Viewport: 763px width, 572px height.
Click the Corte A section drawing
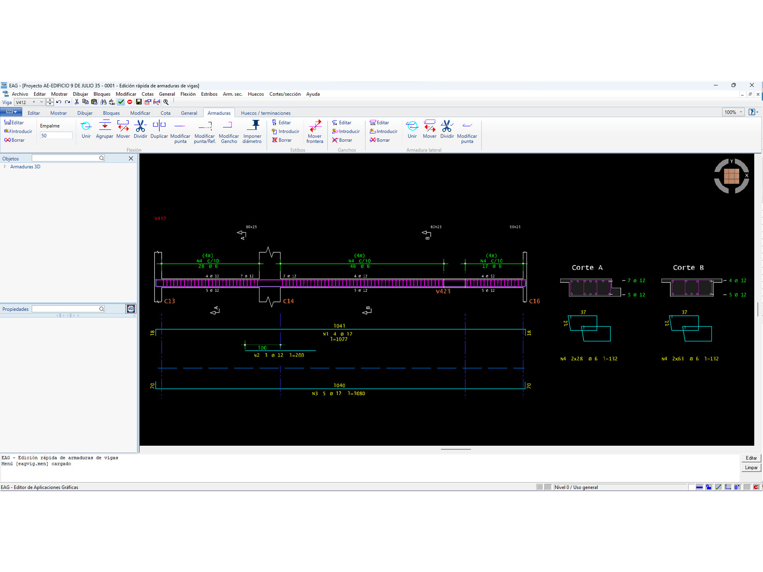(x=590, y=288)
